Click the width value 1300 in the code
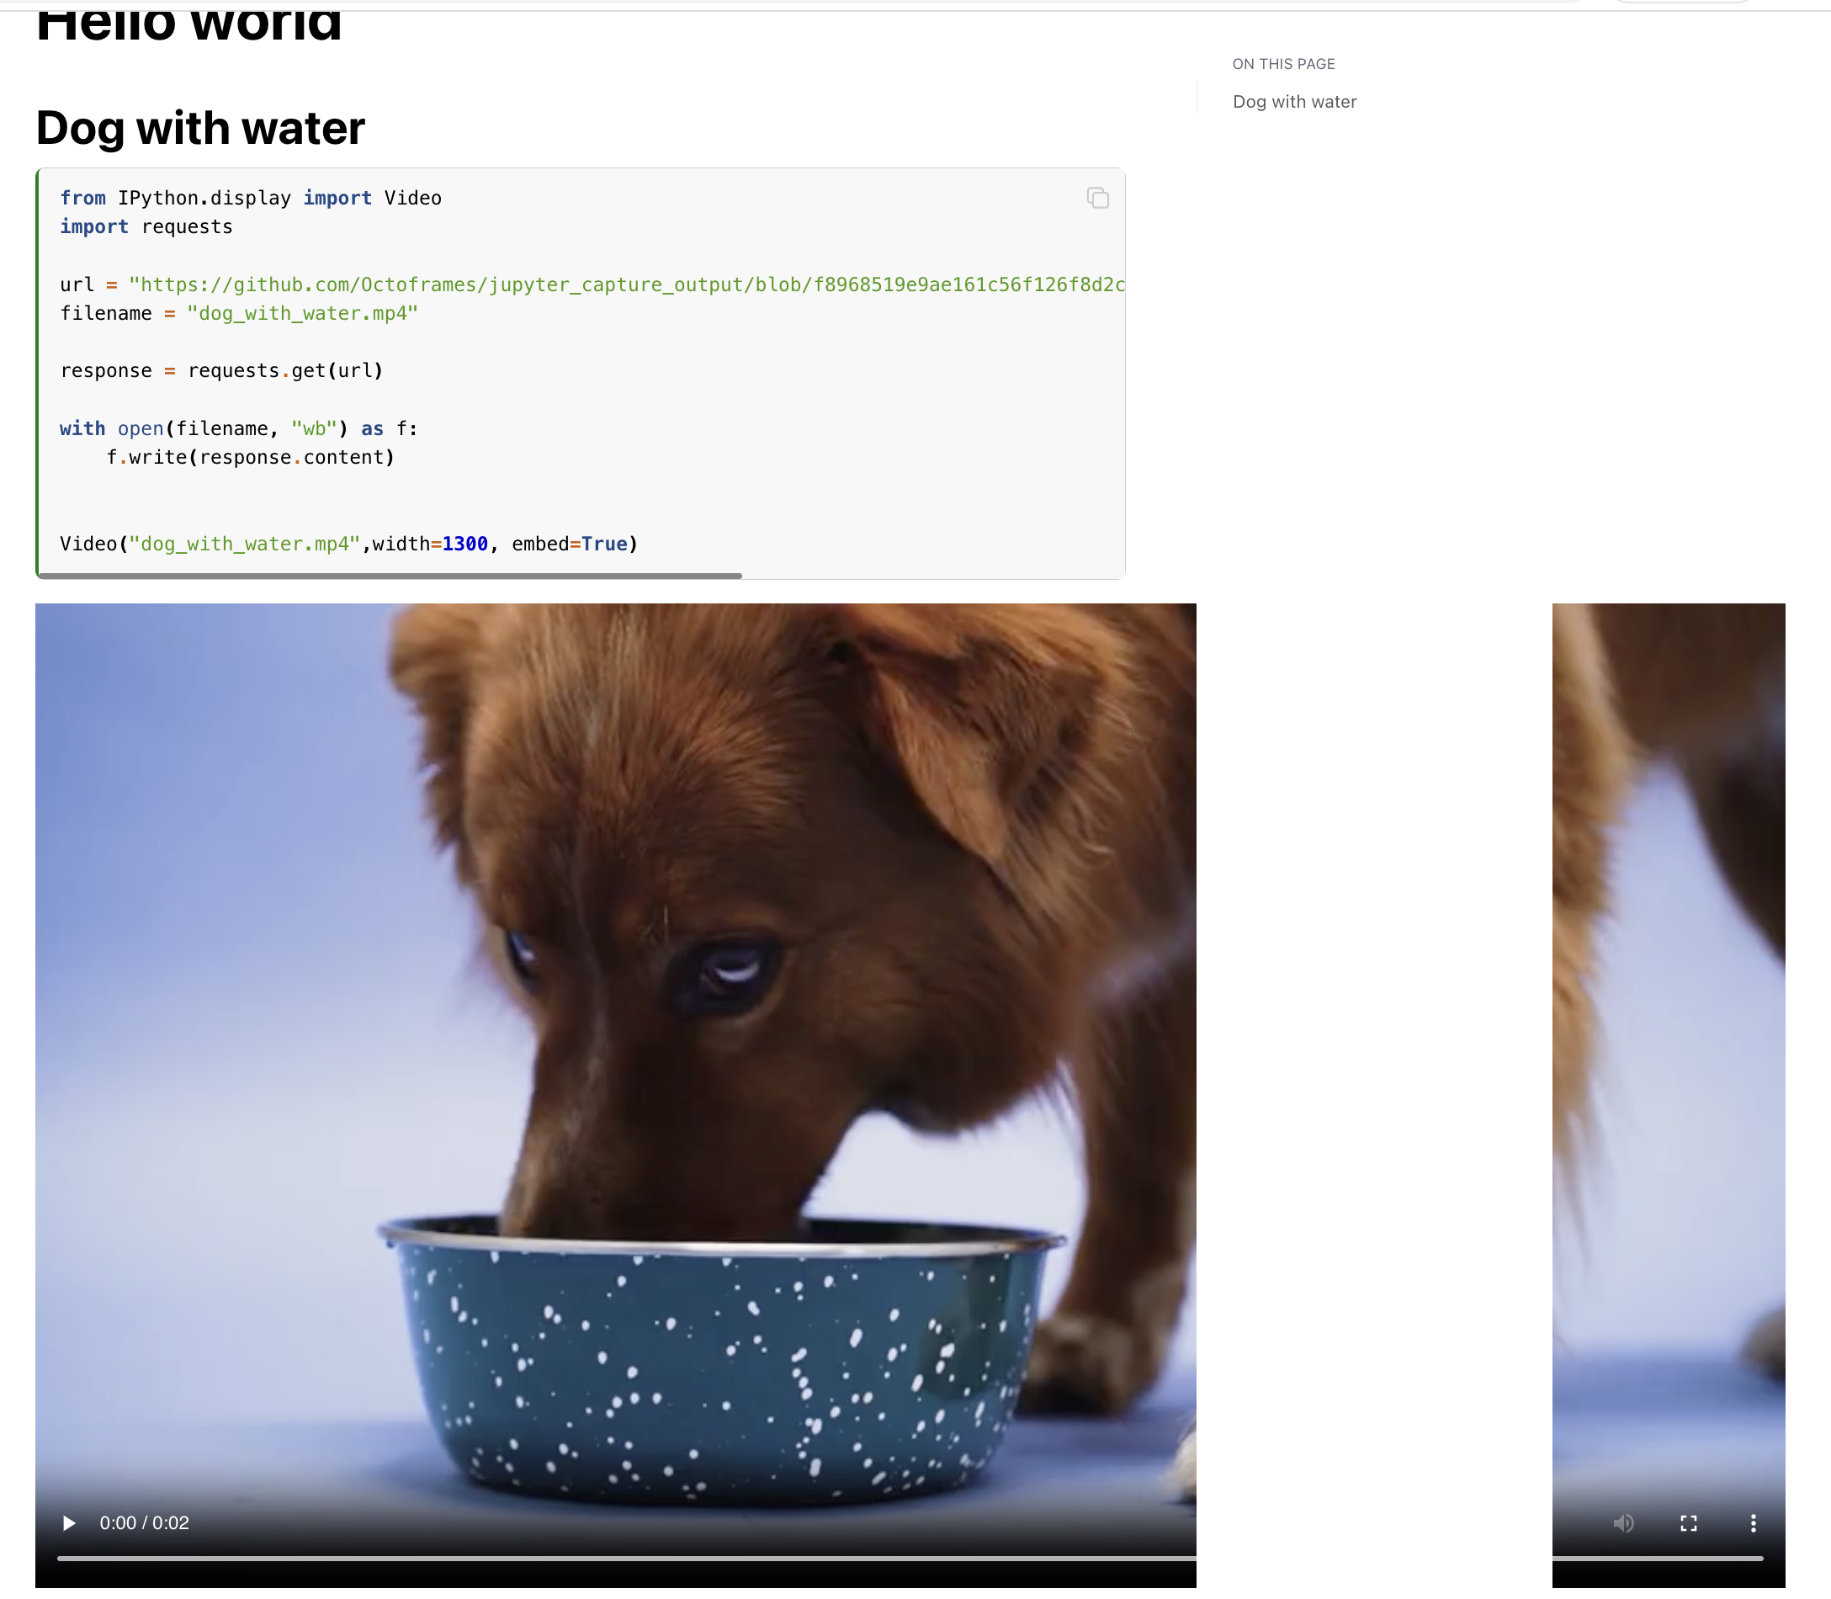 click(464, 544)
